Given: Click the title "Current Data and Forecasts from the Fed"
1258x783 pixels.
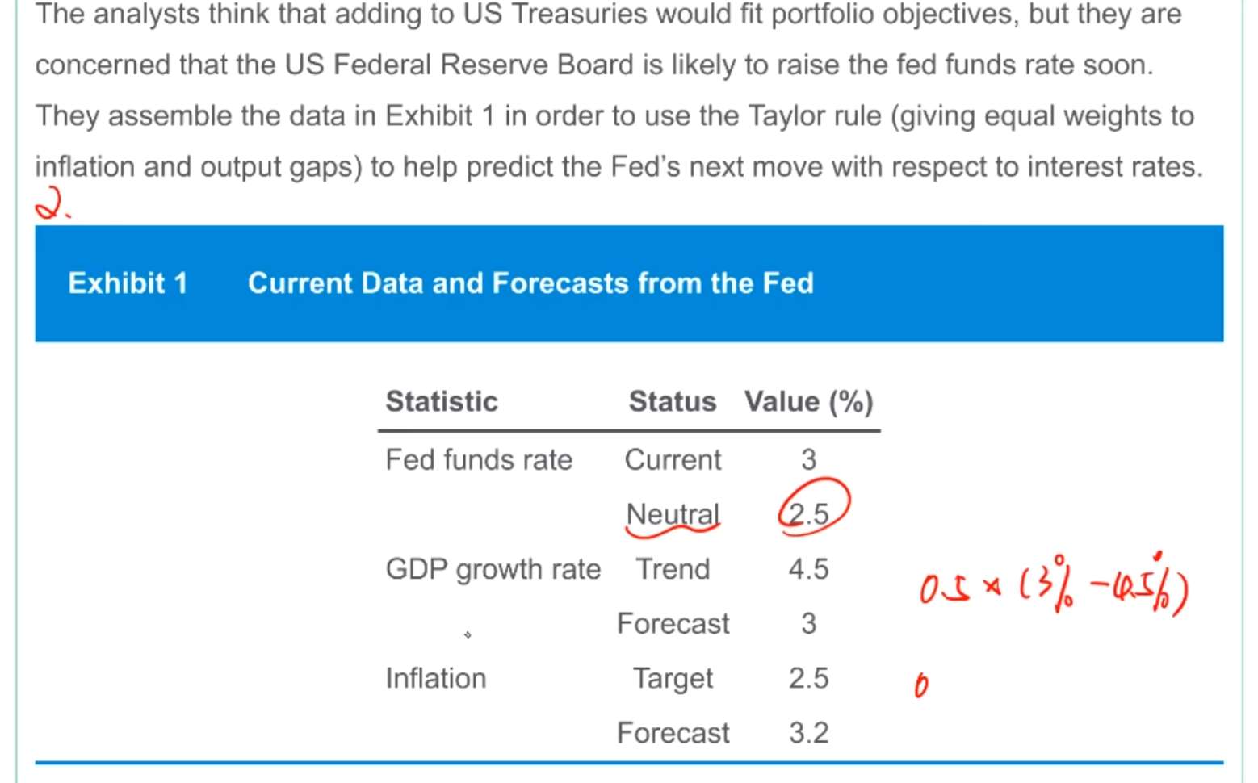Looking at the screenshot, I should [530, 283].
